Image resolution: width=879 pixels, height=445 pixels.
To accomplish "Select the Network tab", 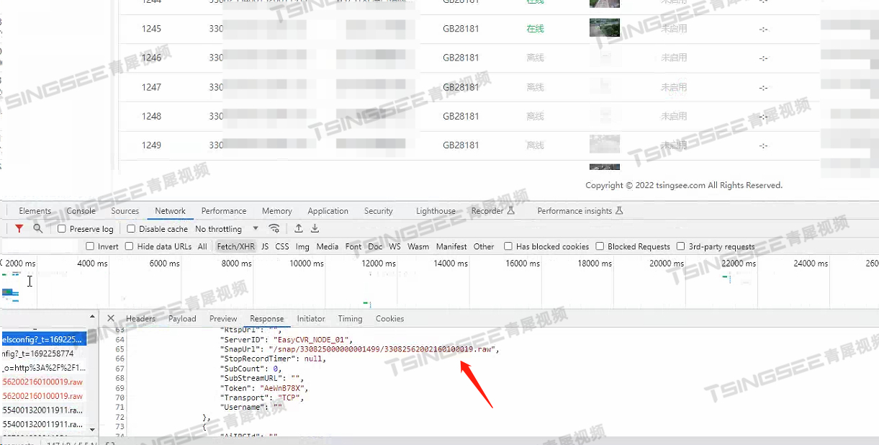I will pyautogui.click(x=170, y=211).
